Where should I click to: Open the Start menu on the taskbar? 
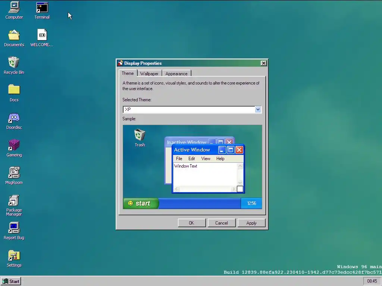point(11,282)
